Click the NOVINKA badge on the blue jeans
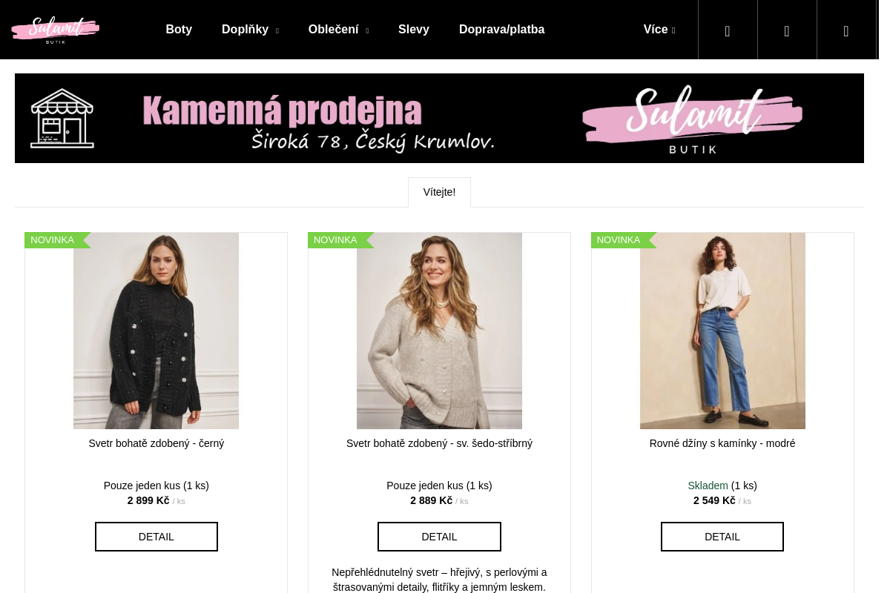The width and height of the screenshot is (890, 593). [x=619, y=239]
